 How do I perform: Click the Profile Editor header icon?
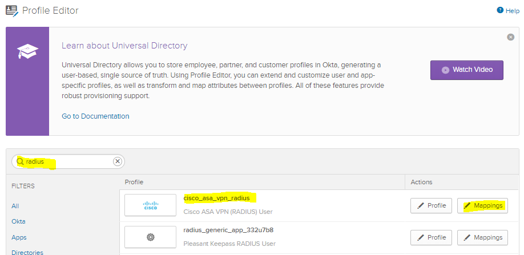[12, 11]
